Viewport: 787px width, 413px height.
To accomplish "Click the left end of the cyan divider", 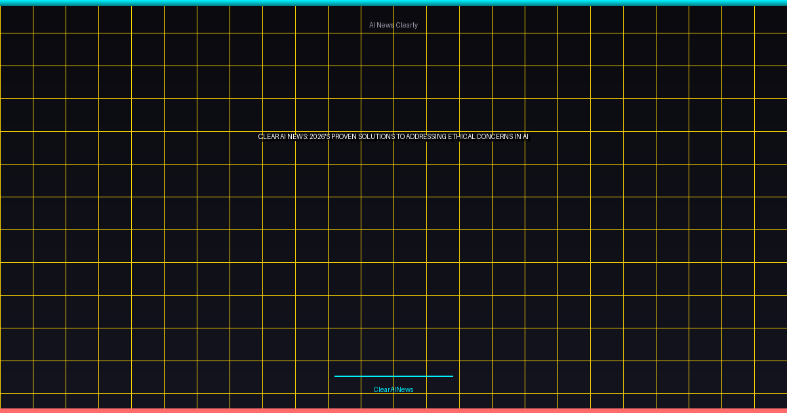I will (336, 376).
